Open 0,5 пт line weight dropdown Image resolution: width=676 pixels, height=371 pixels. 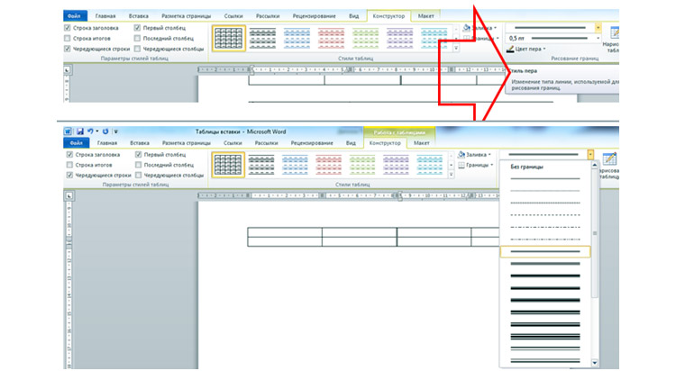coord(598,39)
